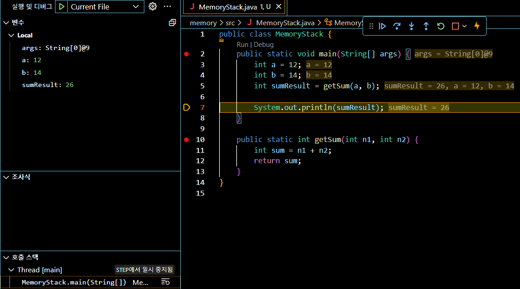The image size is (520, 289).
Task: Click the 'int sum = n1 + n2;' line
Action: click(x=293, y=151)
